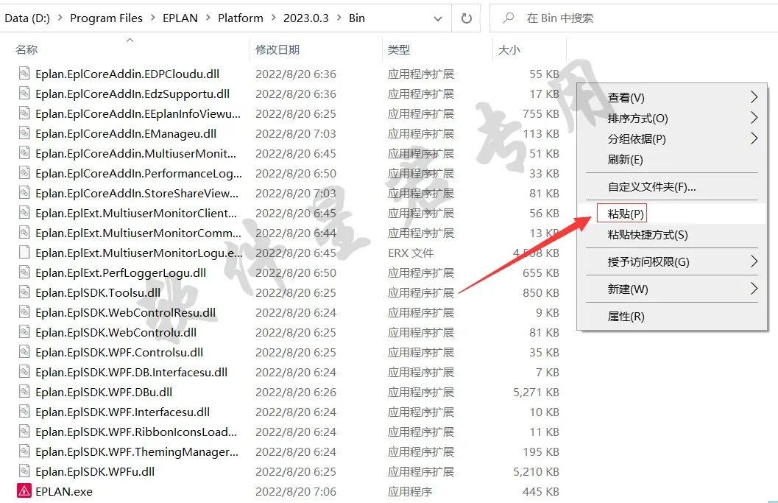Viewport: 778px width, 503px height.
Task: Open the chevron after Program Files in breadcrumb
Action: coord(152,18)
